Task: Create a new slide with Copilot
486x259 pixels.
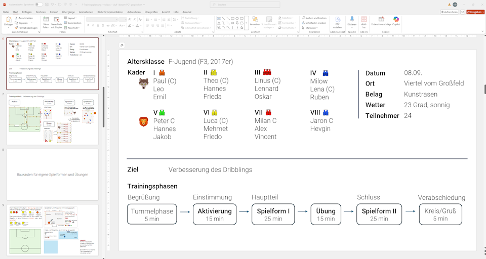Action: [57, 22]
